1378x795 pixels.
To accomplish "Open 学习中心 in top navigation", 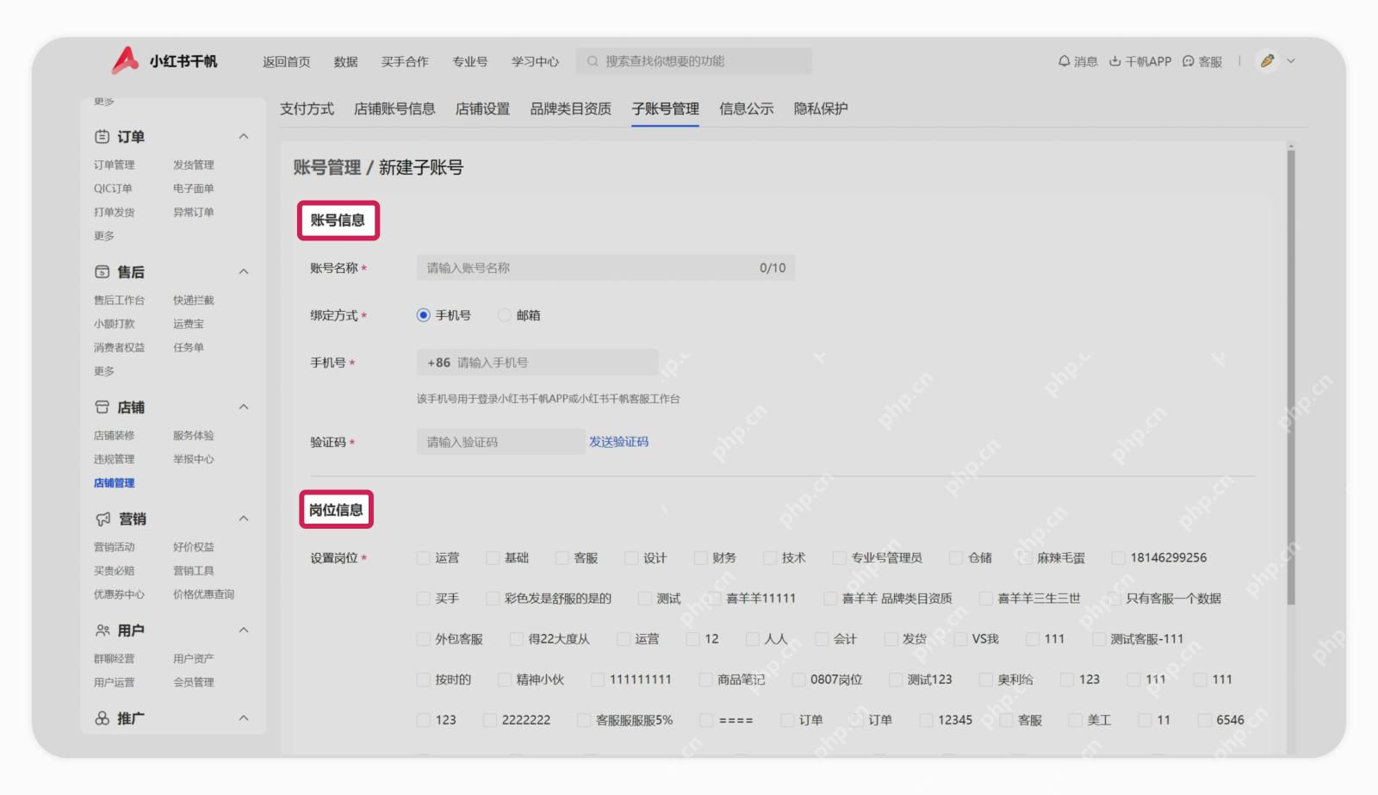I will pos(535,61).
